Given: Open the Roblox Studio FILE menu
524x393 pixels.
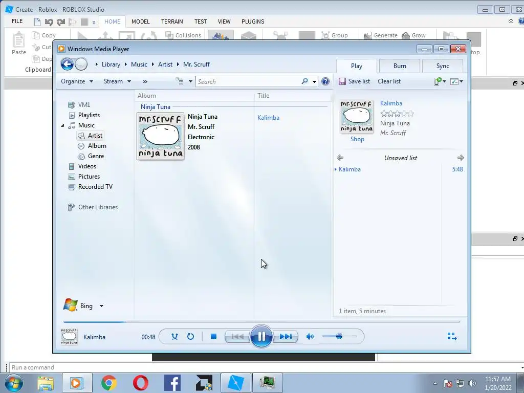Looking at the screenshot, I should (x=17, y=21).
